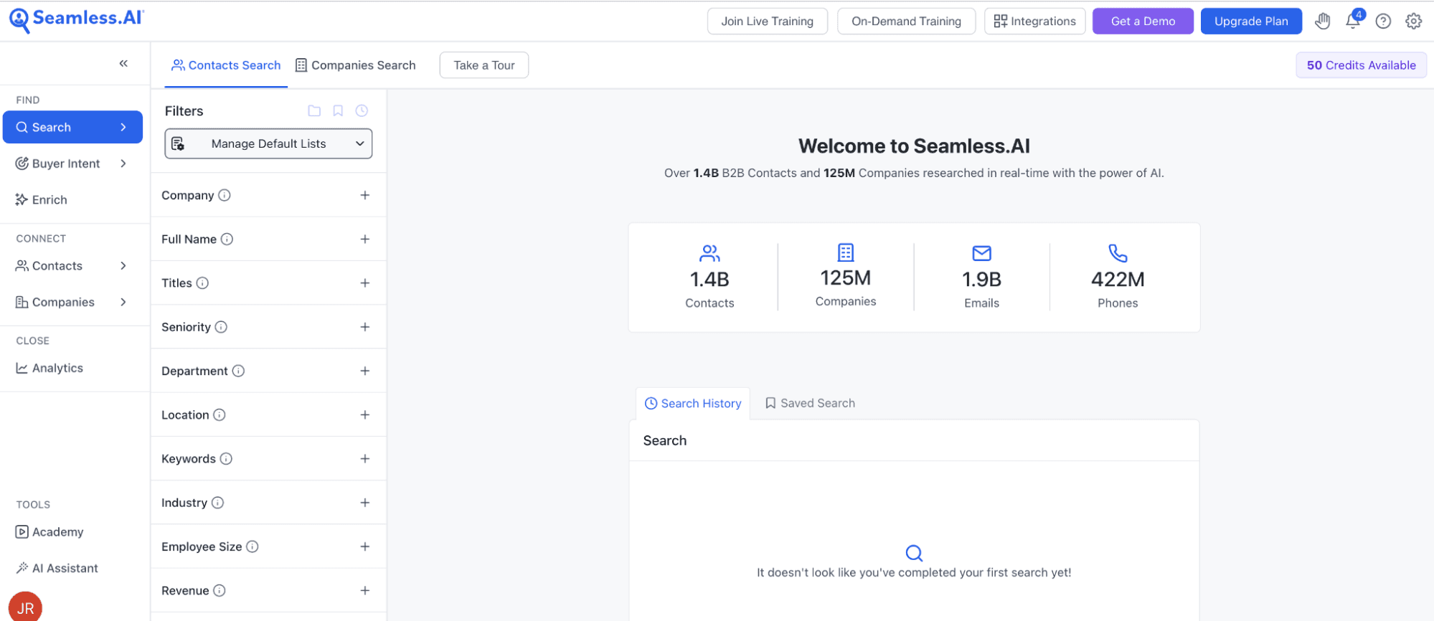Click the Revenue filter info icon
Screen dimensions: 1434x621
[220, 590]
